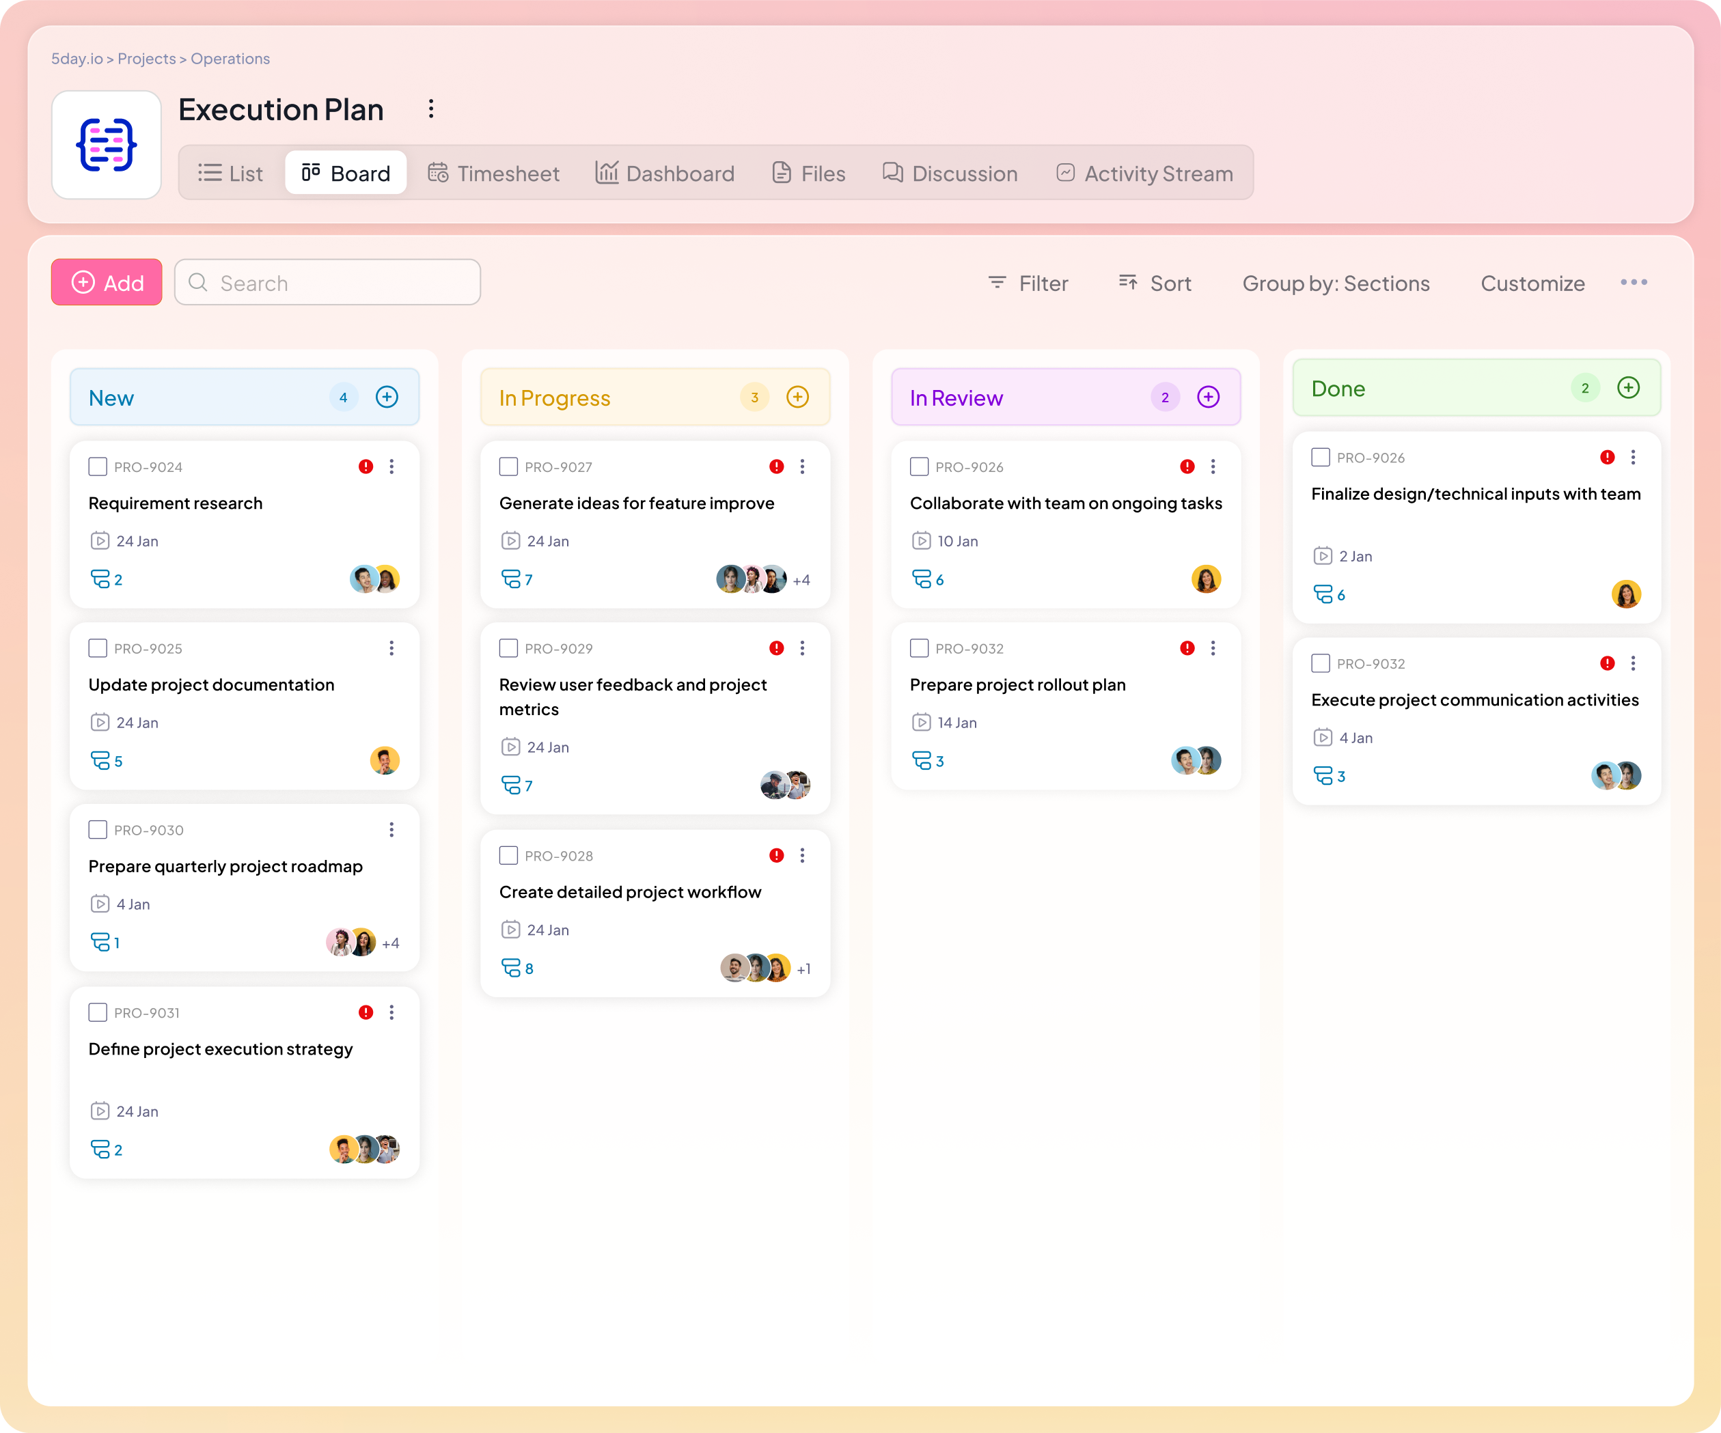The image size is (1721, 1433).
Task: Switch to the Board tab
Action: pyautogui.click(x=345, y=172)
